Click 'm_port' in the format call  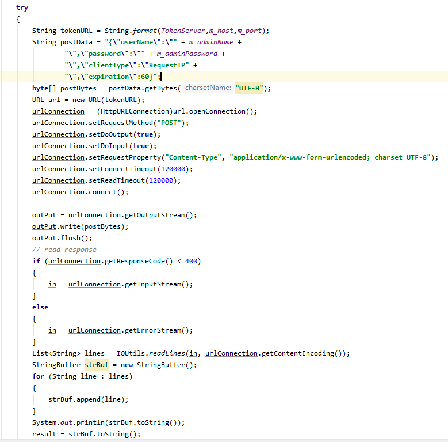click(x=249, y=31)
